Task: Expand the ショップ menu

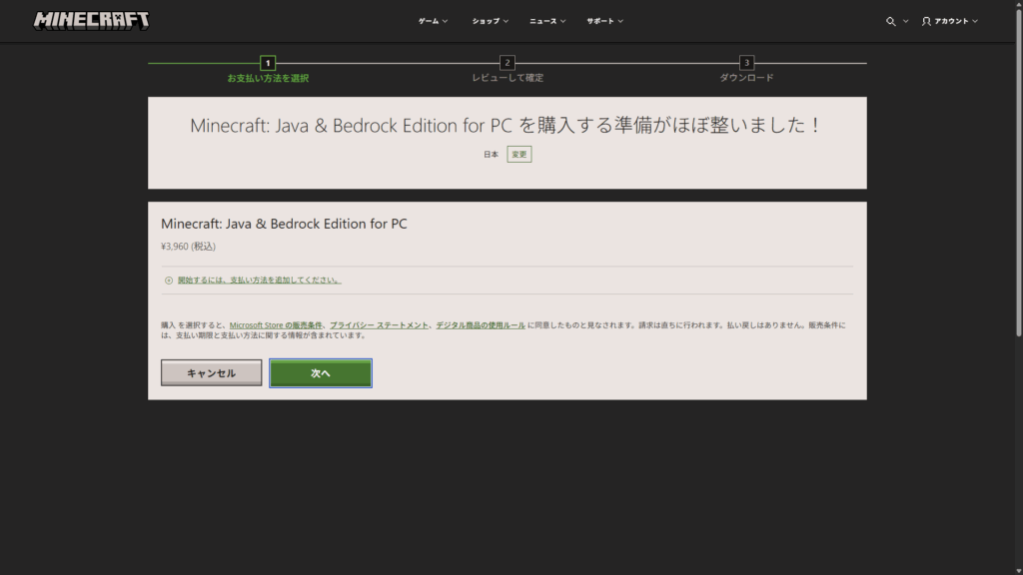Action: click(x=490, y=22)
